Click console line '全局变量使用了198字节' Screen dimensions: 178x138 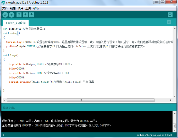point(57,125)
